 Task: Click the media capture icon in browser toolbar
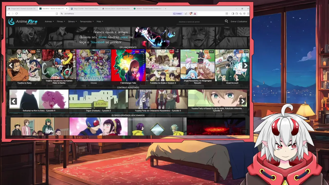point(227,14)
